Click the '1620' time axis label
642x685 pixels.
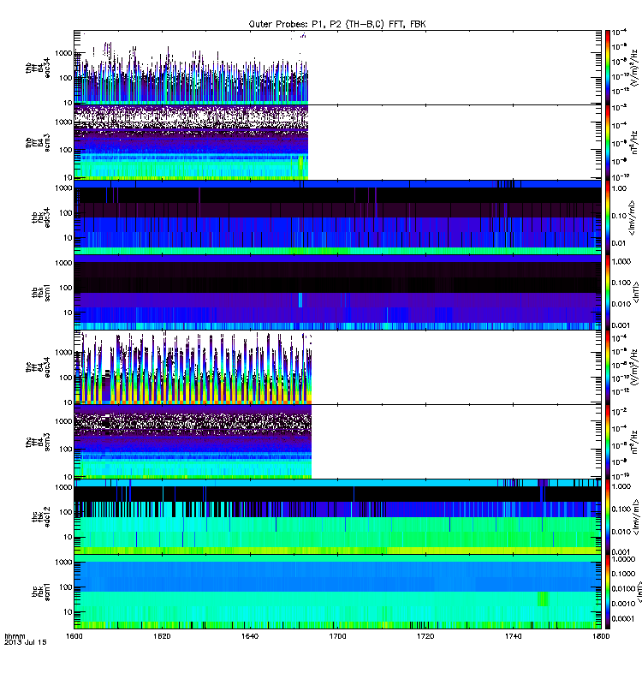point(162,636)
